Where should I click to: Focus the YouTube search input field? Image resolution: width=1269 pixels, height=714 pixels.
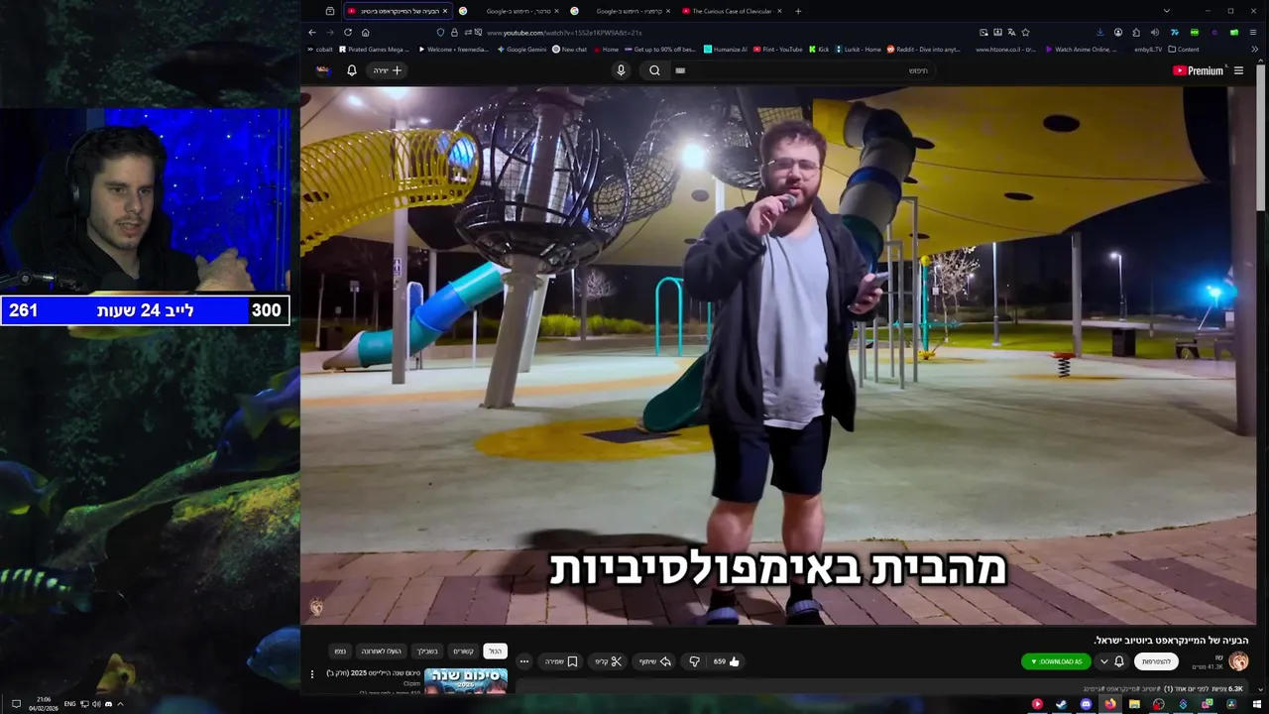coord(803,70)
